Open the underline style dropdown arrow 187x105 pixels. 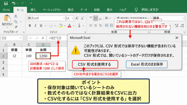click(45, 26)
